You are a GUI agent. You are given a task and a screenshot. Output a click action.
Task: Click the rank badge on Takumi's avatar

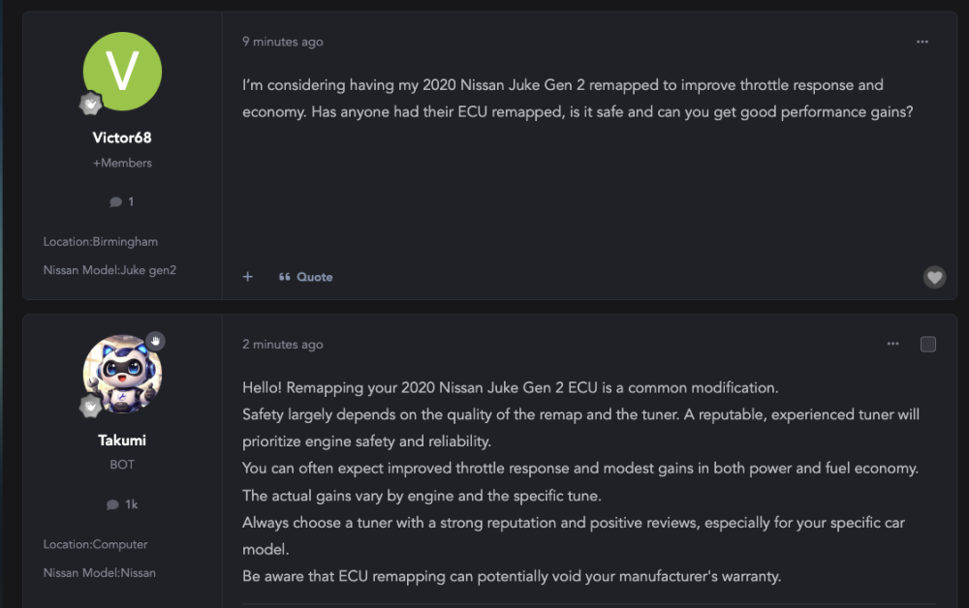point(91,406)
